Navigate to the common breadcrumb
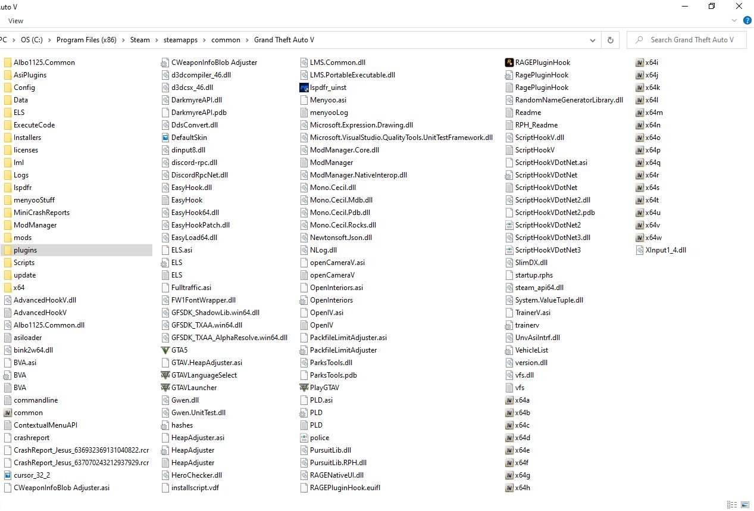The width and height of the screenshot is (754, 511). point(226,40)
